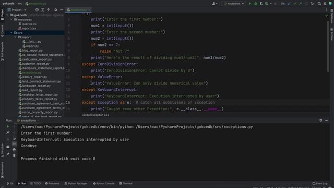Open the Python Console tab
Screen dimensions: 334x188
(x=104, y=183)
